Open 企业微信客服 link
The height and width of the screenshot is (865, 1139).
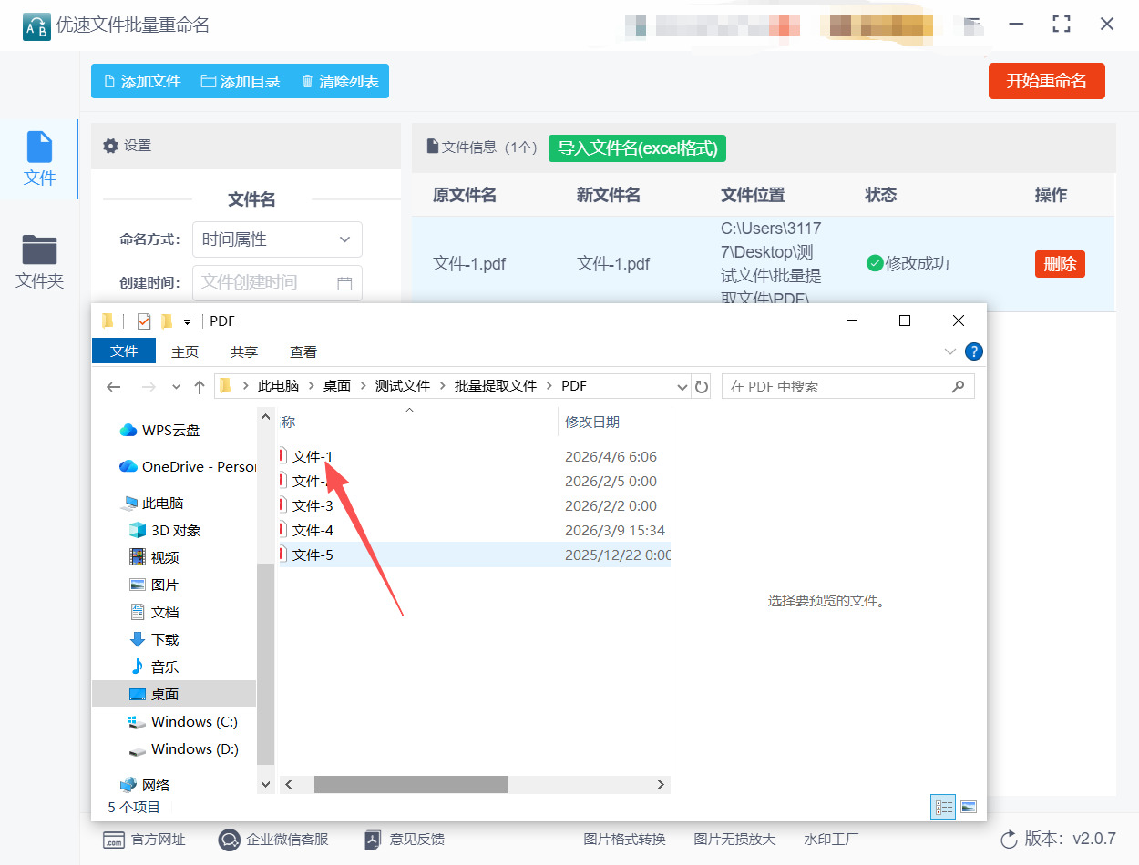tap(273, 840)
